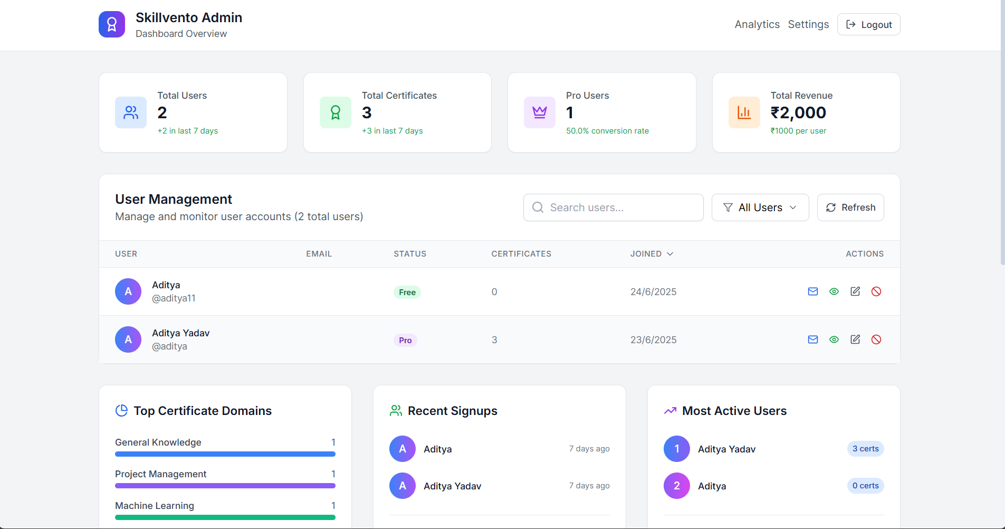Send email to Aditya Yadav @aditya
The height and width of the screenshot is (529, 1005).
tap(813, 339)
